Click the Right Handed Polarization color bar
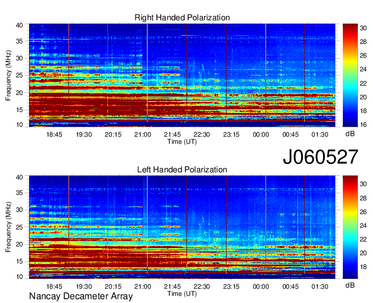Screen dimensions: 373x303 (350, 75)
